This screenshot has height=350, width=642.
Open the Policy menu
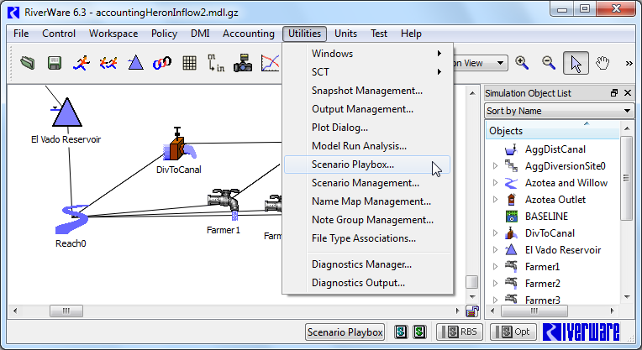tap(164, 34)
